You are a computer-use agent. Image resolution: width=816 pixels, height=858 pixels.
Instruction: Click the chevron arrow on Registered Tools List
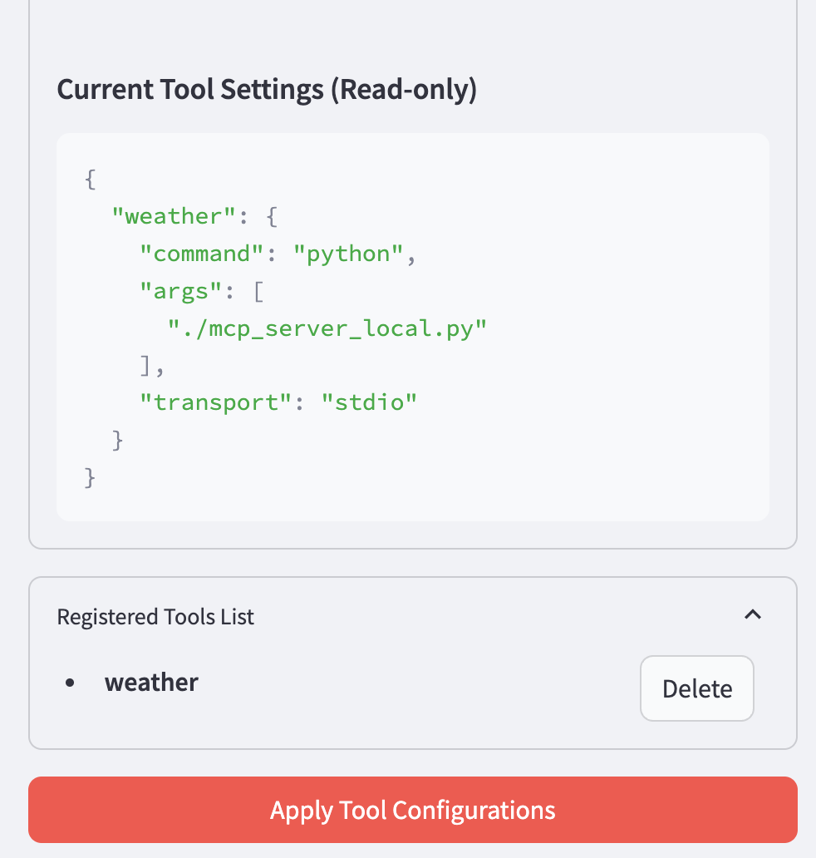[x=753, y=615]
